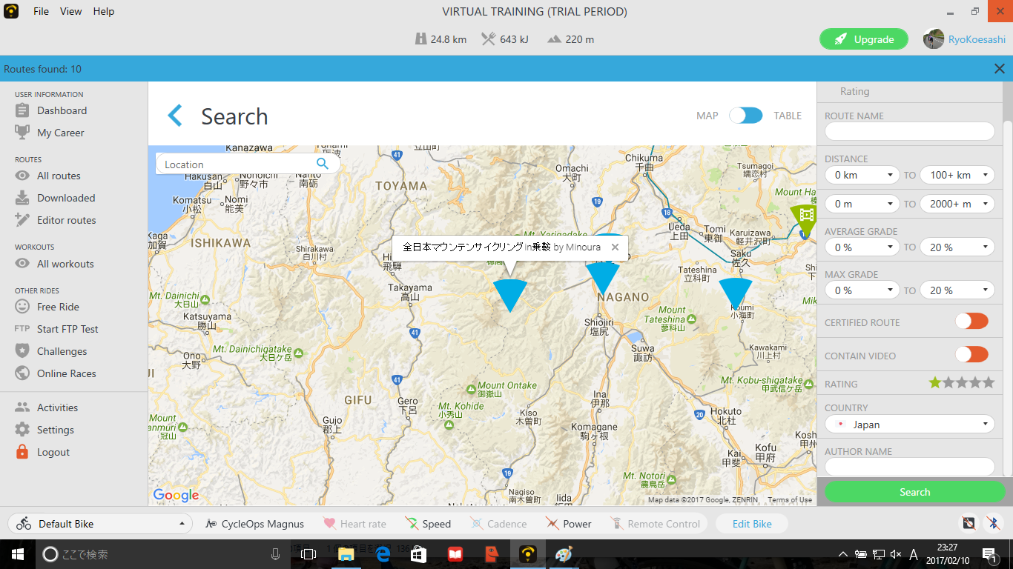1013x569 pixels.
Task: Select the Heart rate sensor icon
Action: (330, 524)
